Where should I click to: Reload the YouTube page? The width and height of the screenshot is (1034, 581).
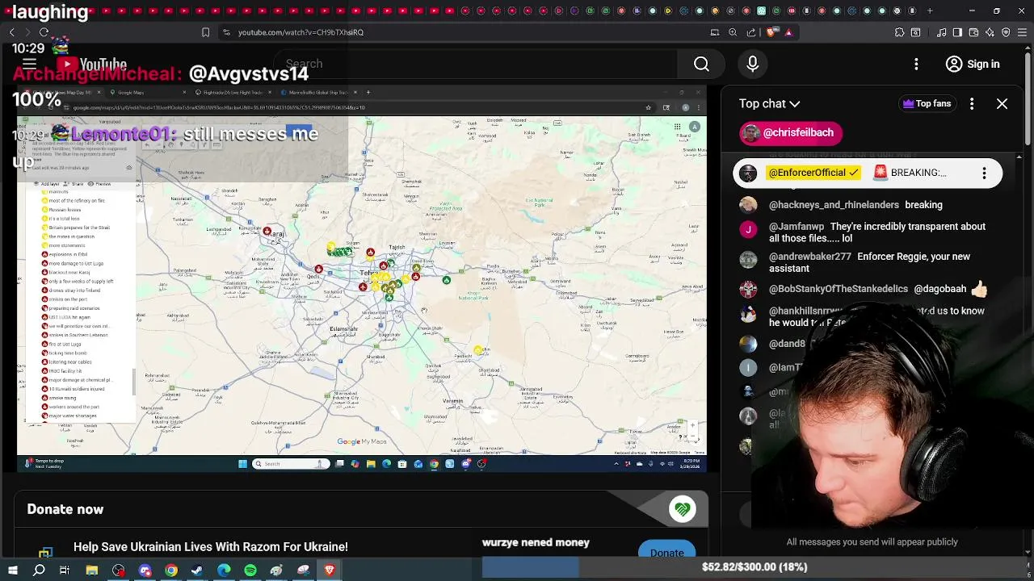click(44, 32)
